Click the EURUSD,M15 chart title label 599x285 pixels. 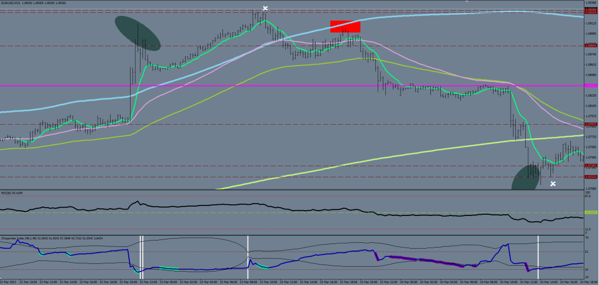[x=13, y=2]
